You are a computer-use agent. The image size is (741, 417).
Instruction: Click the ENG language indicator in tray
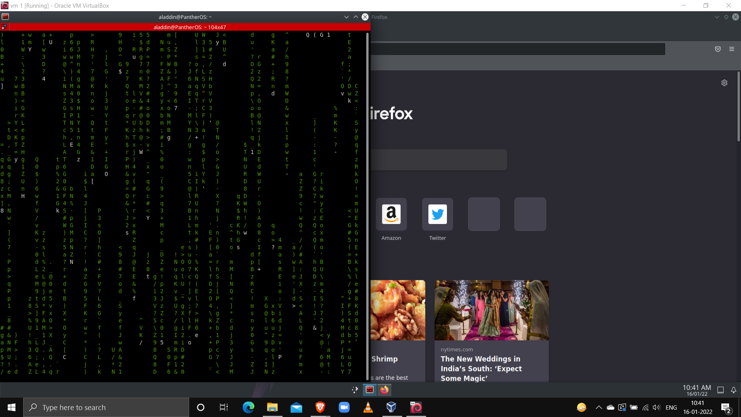pos(671,407)
